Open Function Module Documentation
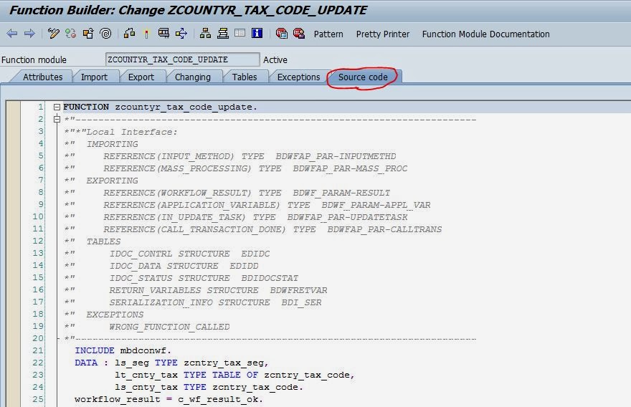631x407 pixels. [485, 34]
